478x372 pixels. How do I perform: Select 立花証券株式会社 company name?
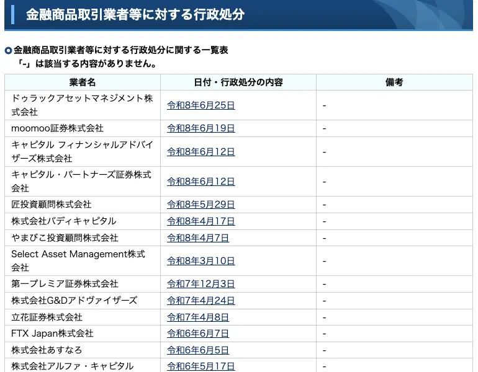pyautogui.click(x=47, y=317)
